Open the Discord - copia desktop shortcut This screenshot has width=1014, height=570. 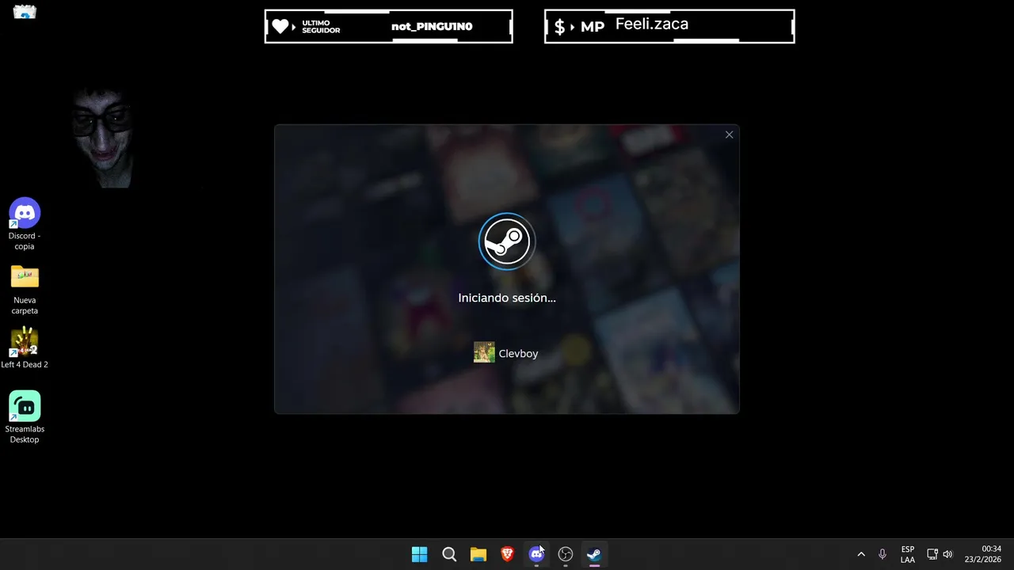click(25, 224)
